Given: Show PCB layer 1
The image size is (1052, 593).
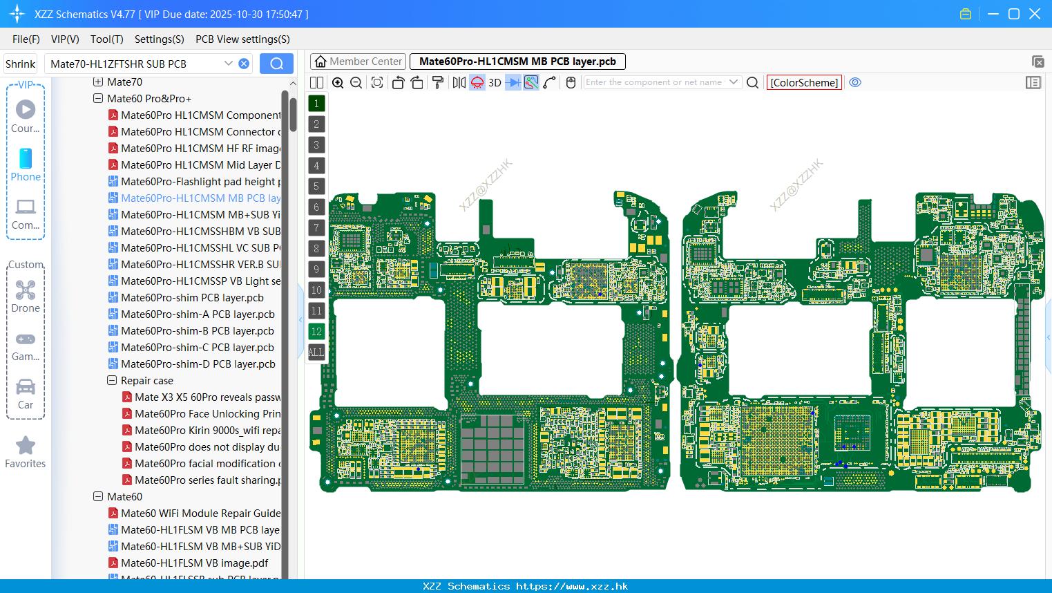Looking at the screenshot, I should click(316, 104).
